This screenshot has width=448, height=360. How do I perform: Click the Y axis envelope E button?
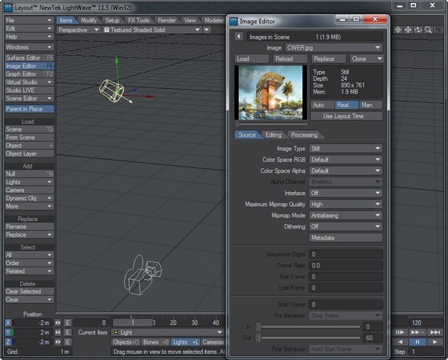click(67, 332)
